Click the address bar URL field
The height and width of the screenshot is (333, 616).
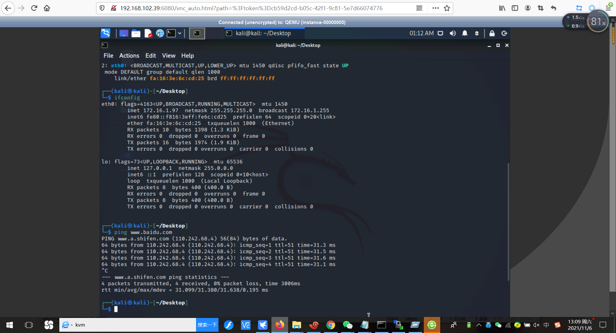251,8
